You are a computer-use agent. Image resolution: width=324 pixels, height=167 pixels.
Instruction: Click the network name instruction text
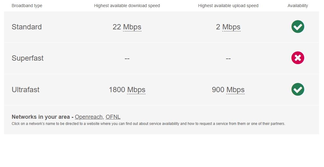(148, 124)
